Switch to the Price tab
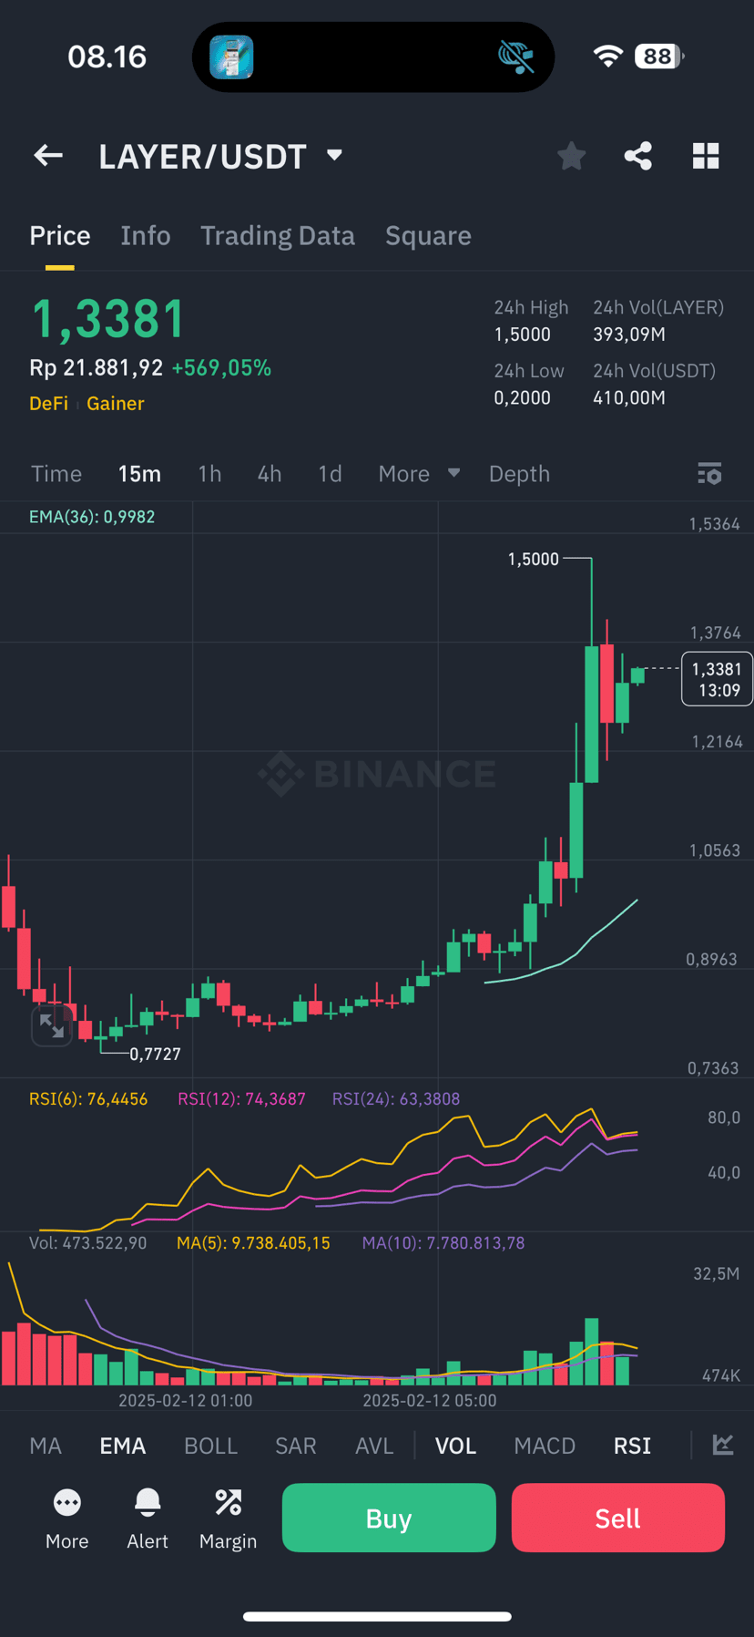Screen dimensions: 754x1637 [60, 235]
